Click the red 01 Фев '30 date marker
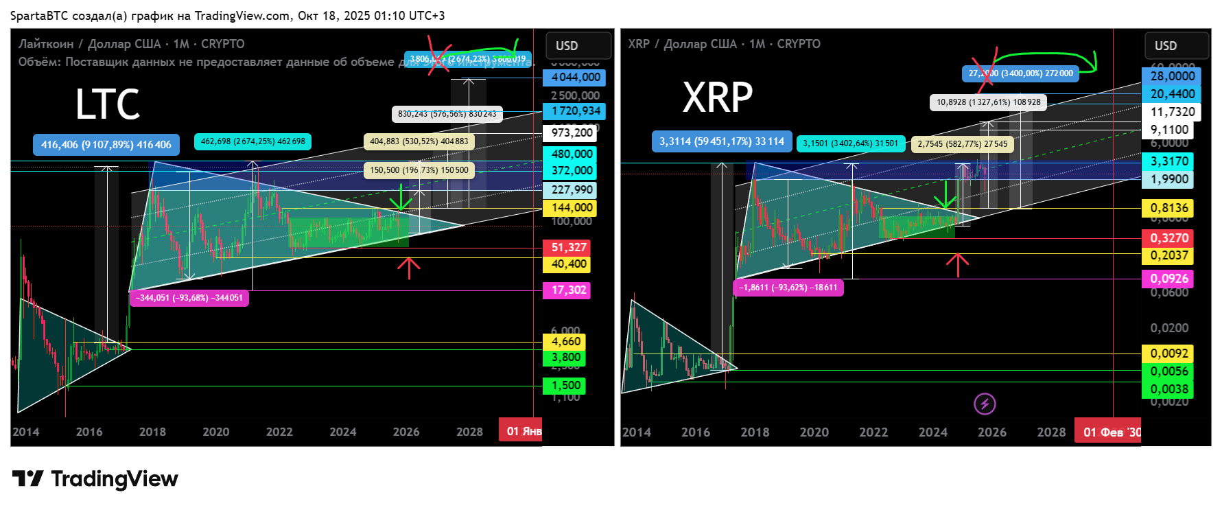 pos(1107,432)
